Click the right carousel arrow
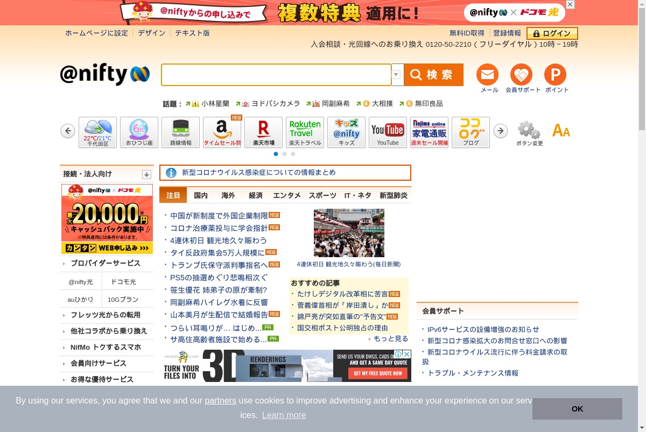Viewport: 646px width, 432px height. tap(501, 131)
